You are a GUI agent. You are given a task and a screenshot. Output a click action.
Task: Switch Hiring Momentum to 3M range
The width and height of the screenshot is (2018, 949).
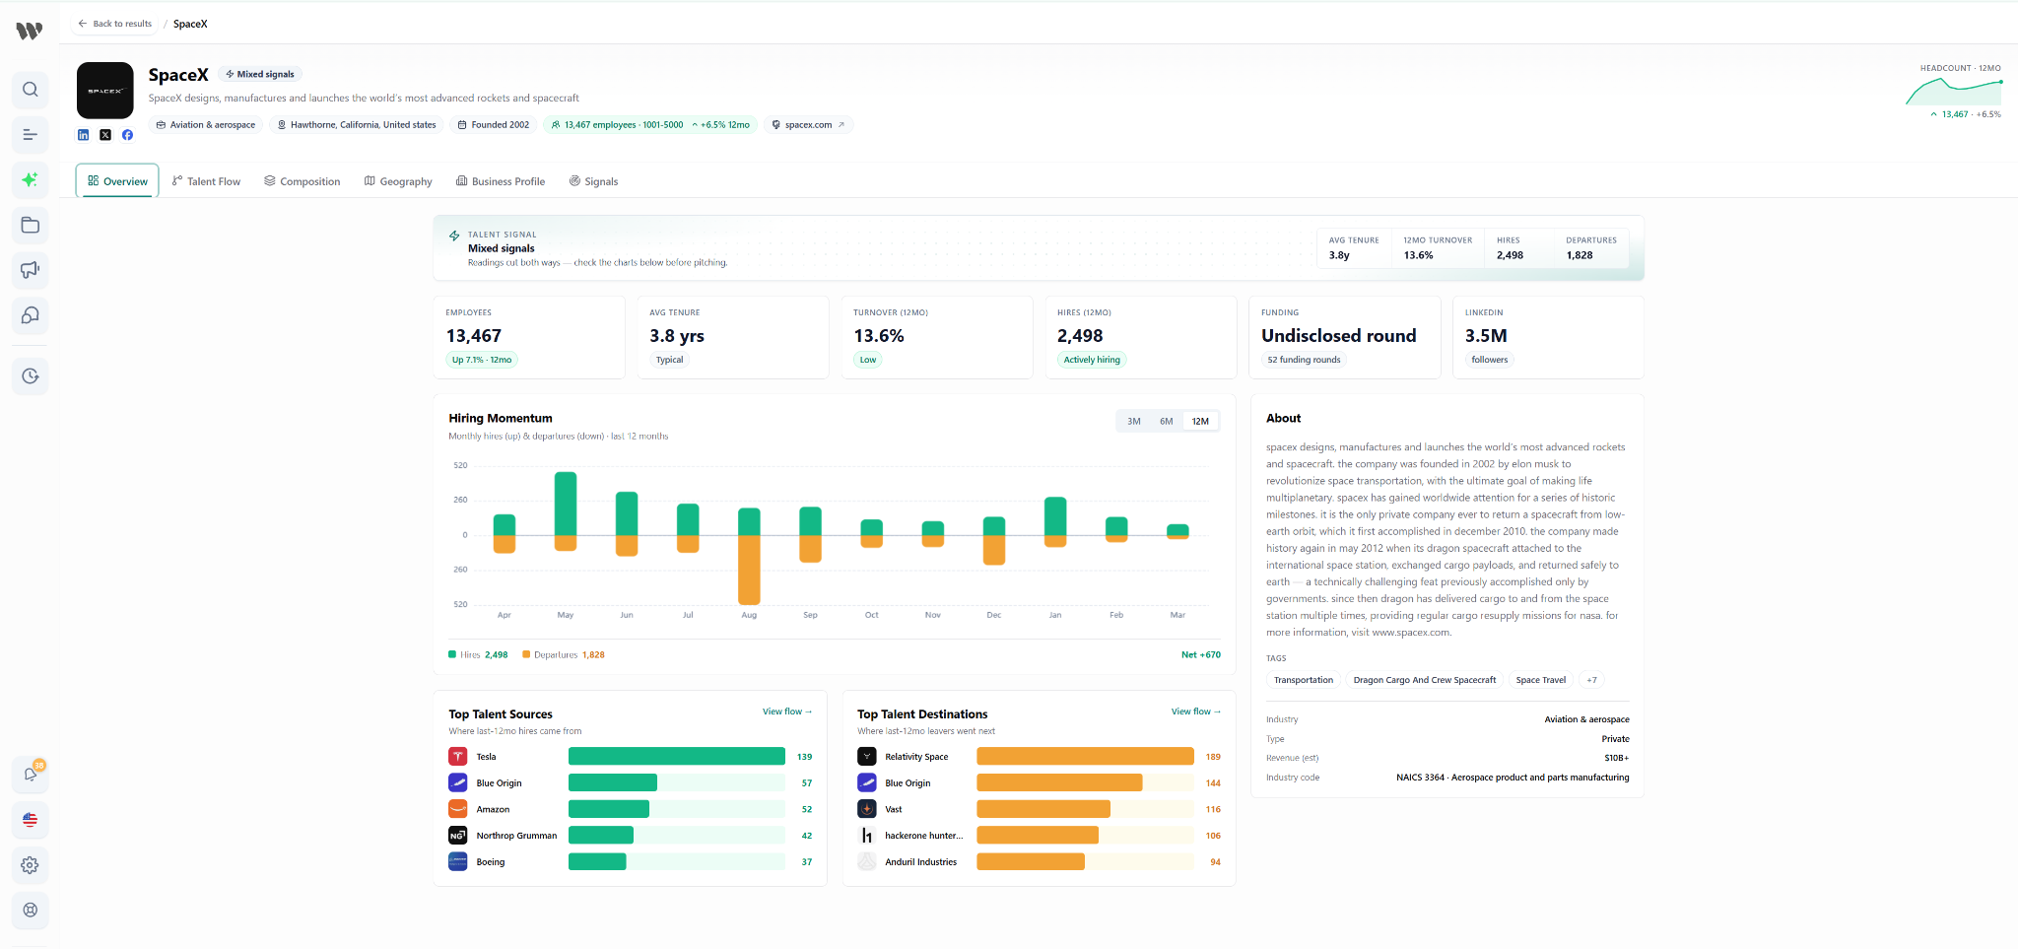[x=1134, y=421]
